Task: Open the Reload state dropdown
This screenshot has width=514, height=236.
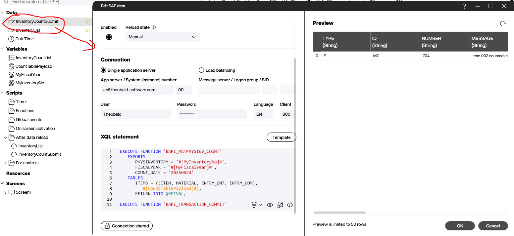Action: coord(163,37)
